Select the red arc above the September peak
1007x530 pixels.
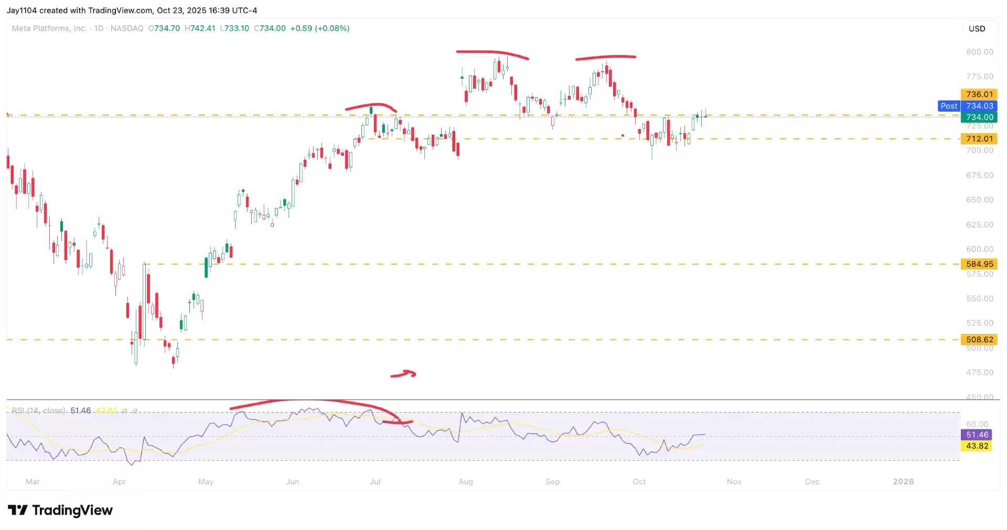(606, 57)
